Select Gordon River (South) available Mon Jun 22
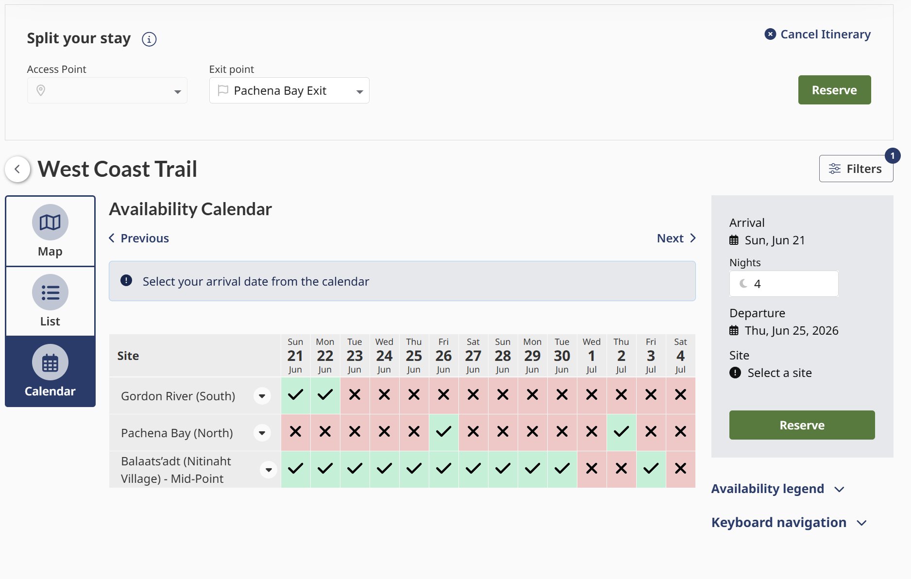This screenshot has height=579, width=911. (325, 395)
